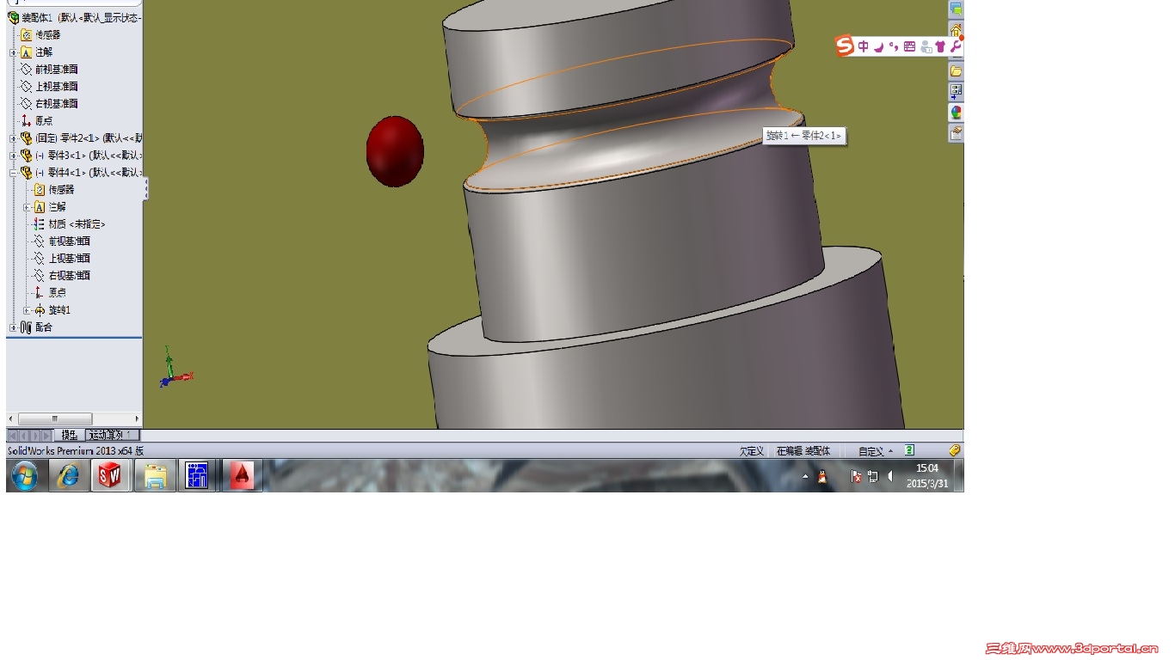Jump to the first bottom tab
1175x660 pixels.
tap(13, 436)
